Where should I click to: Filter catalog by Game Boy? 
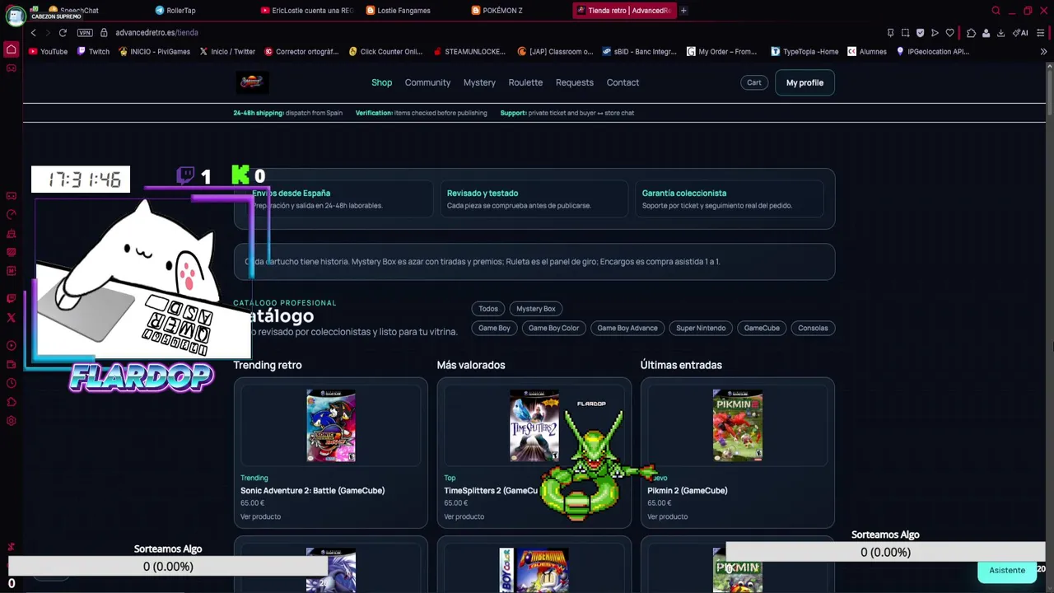(494, 328)
